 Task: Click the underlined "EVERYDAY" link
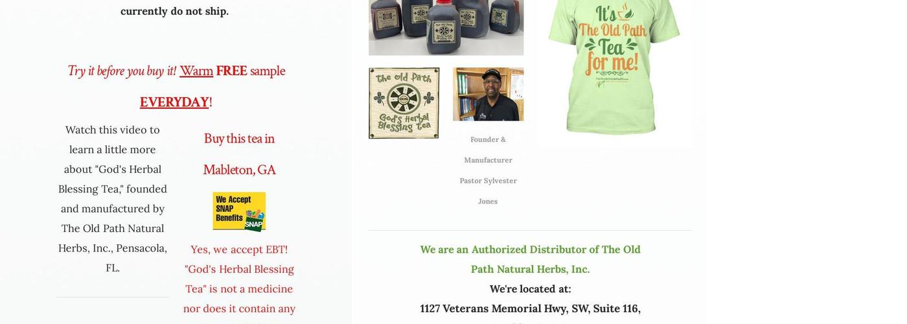point(174,102)
